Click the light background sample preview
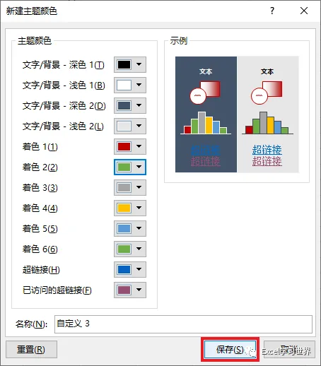 pos(268,114)
